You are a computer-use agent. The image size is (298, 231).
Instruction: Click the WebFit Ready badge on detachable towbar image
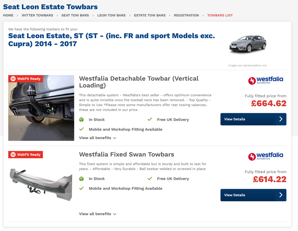pyautogui.click(x=25, y=79)
